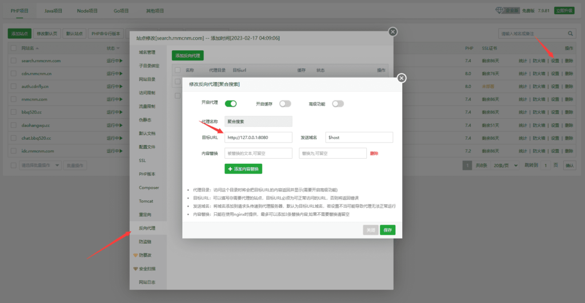Check the box for search.rnmcnm.com

[x=14, y=60]
